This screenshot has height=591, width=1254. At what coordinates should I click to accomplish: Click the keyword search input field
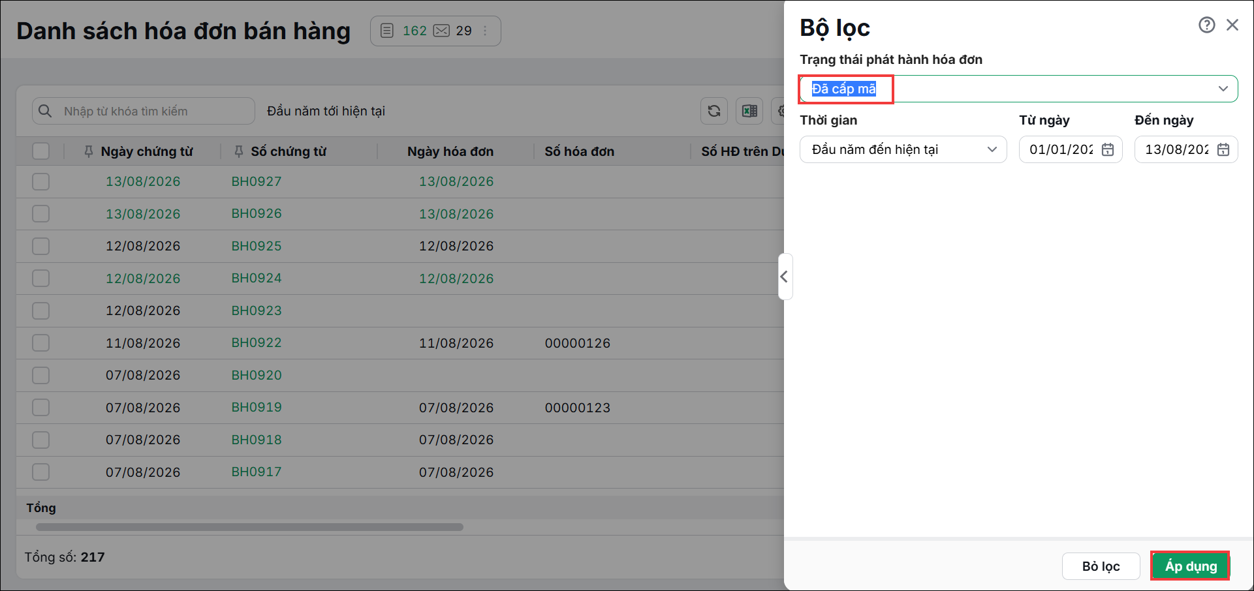tap(144, 111)
